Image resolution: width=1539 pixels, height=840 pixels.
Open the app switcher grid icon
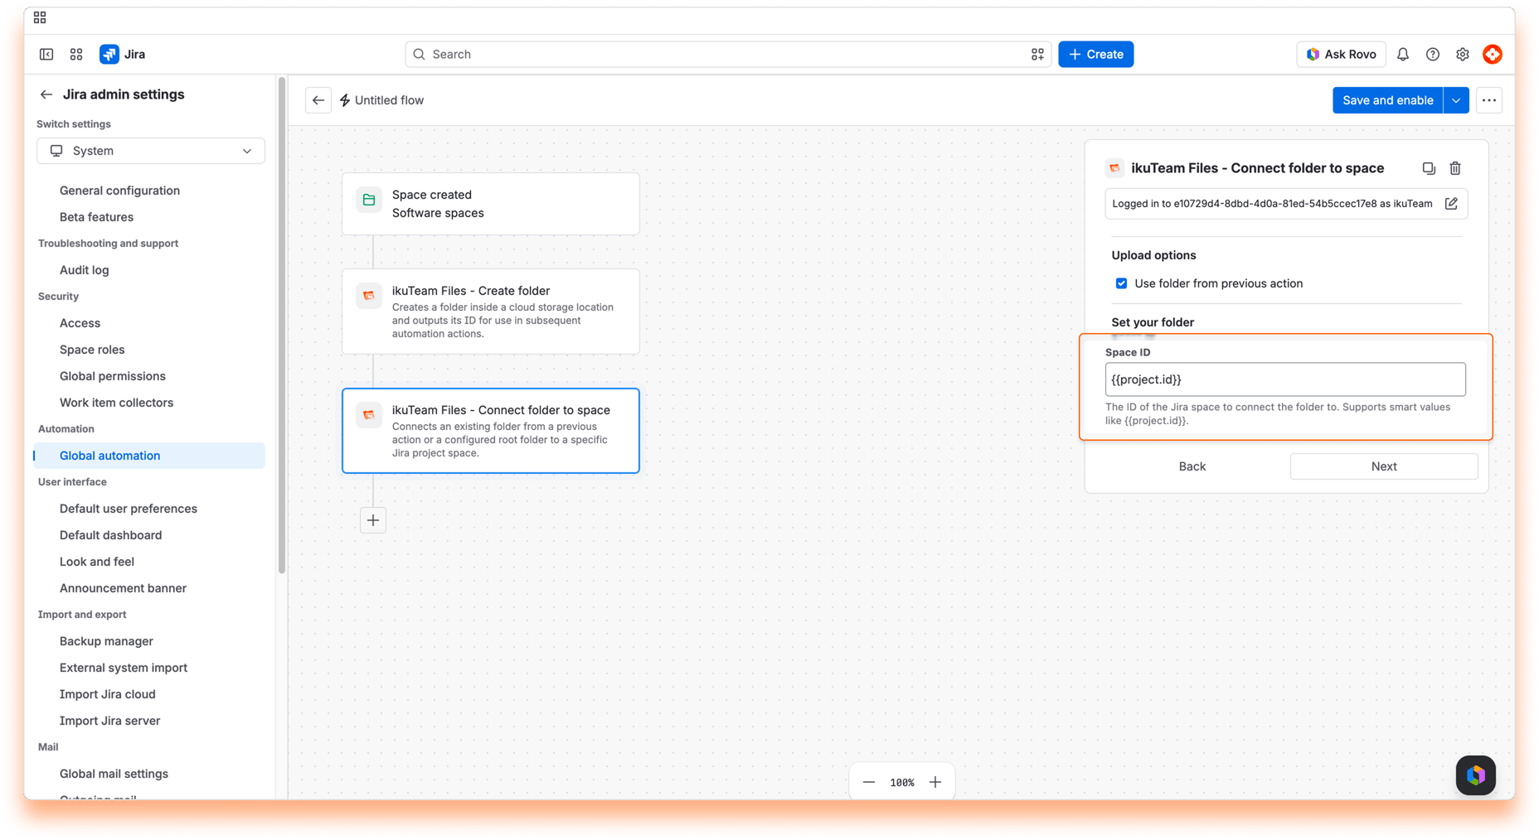[76, 55]
